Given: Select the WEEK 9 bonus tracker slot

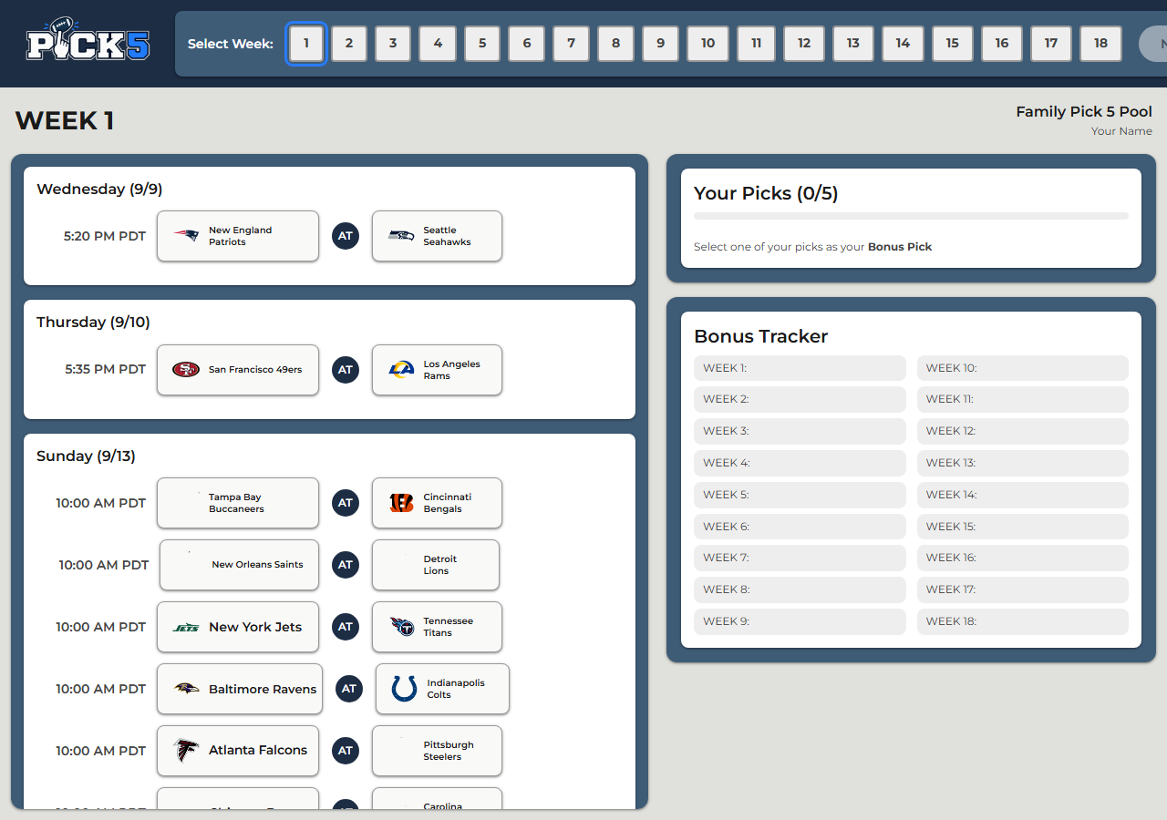Looking at the screenshot, I should (800, 621).
